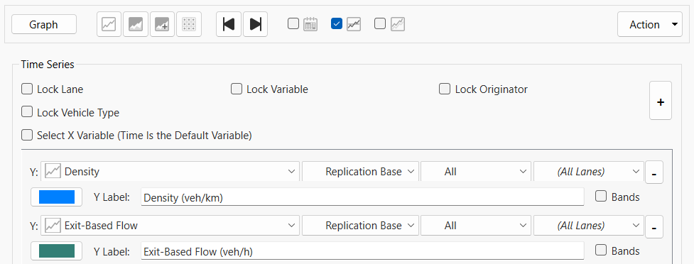Enable Select X Variable checkbox

click(x=27, y=135)
